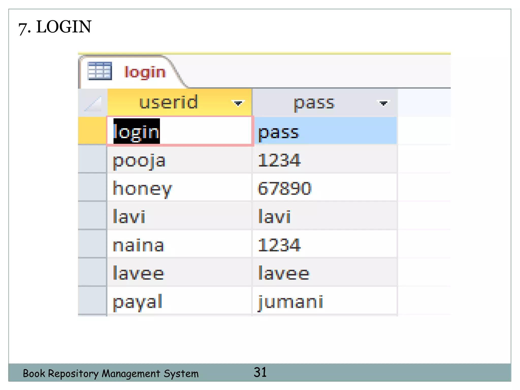Image resolution: width=520 pixels, height=390 pixels.
Task: Click the row selector beside naina
Action: pos(92,244)
